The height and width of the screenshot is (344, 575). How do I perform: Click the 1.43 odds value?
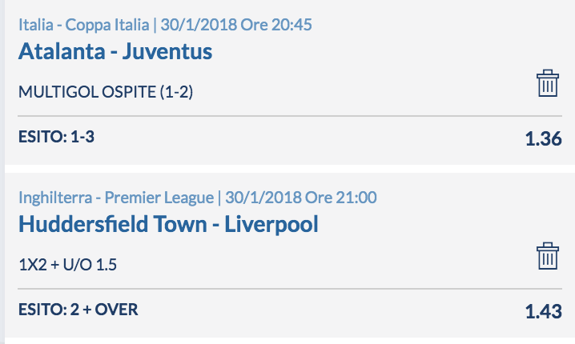tap(543, 311)
